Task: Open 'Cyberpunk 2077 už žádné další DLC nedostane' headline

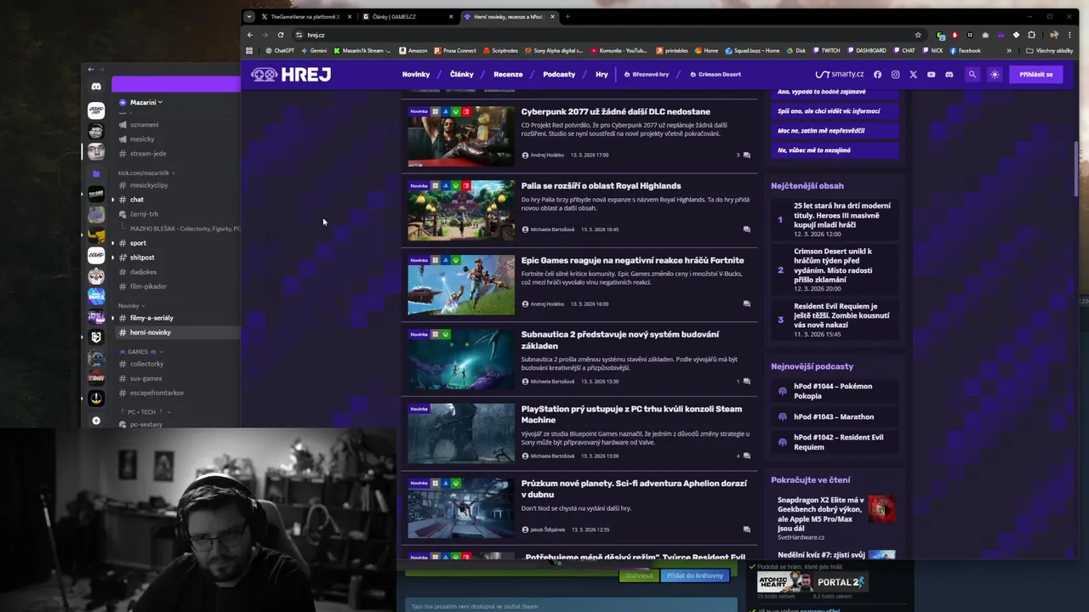Action: (615, 111)
